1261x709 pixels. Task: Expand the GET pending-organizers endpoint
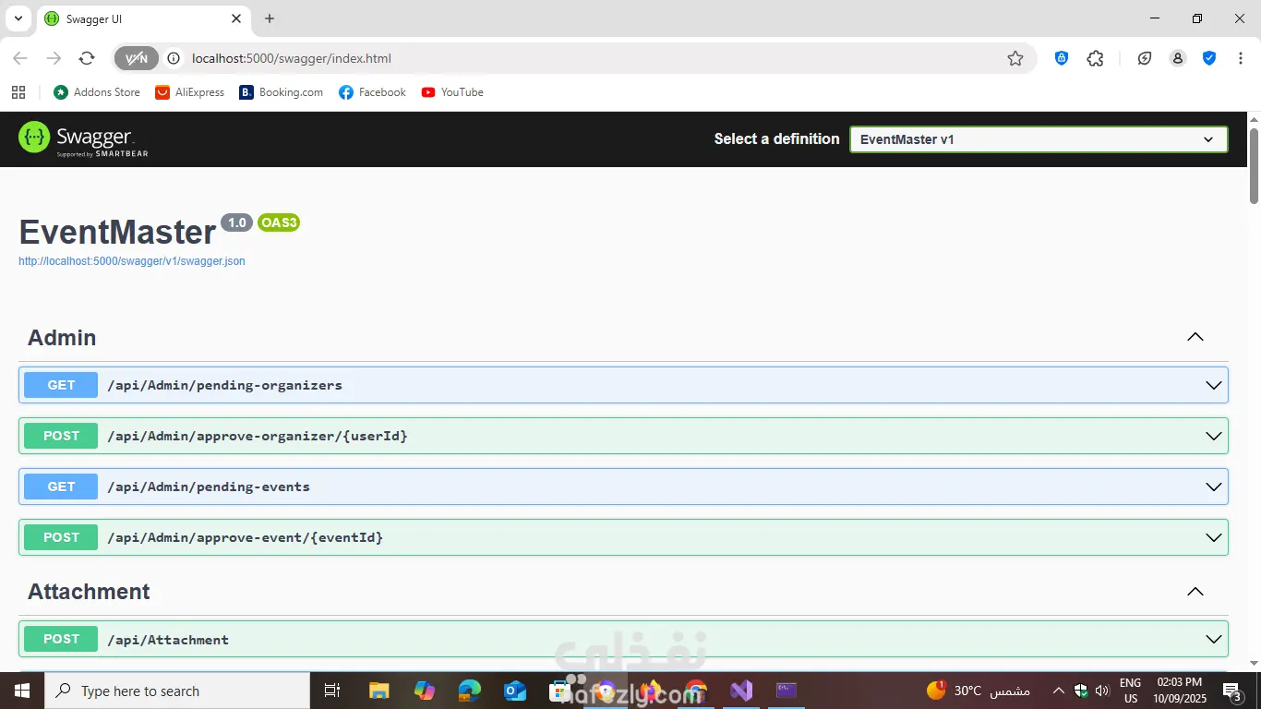[x=623, y=385]
